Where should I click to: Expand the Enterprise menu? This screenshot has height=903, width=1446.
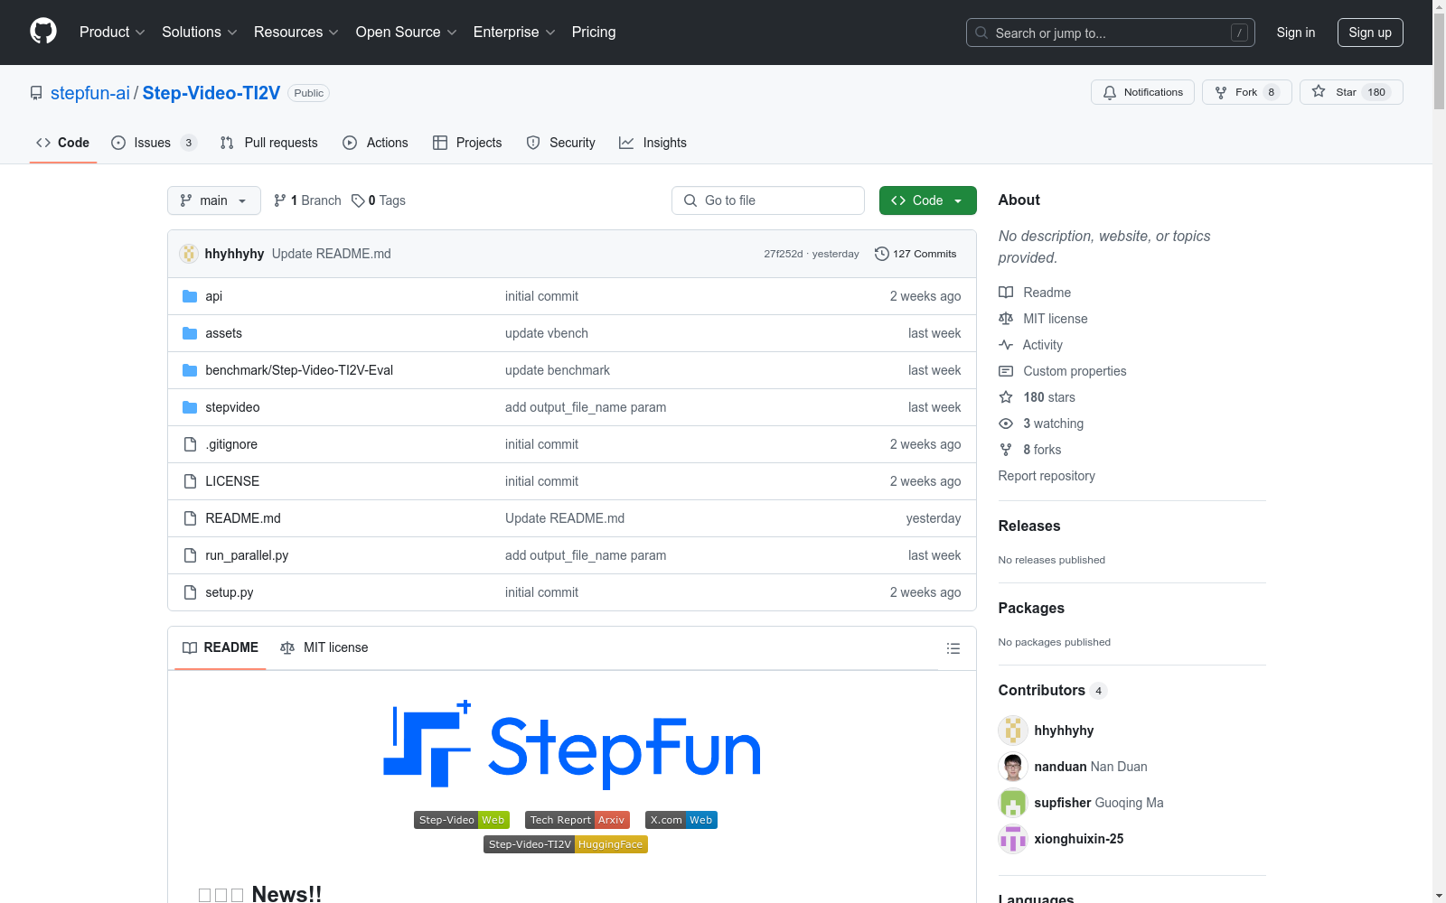click(514, 33)
